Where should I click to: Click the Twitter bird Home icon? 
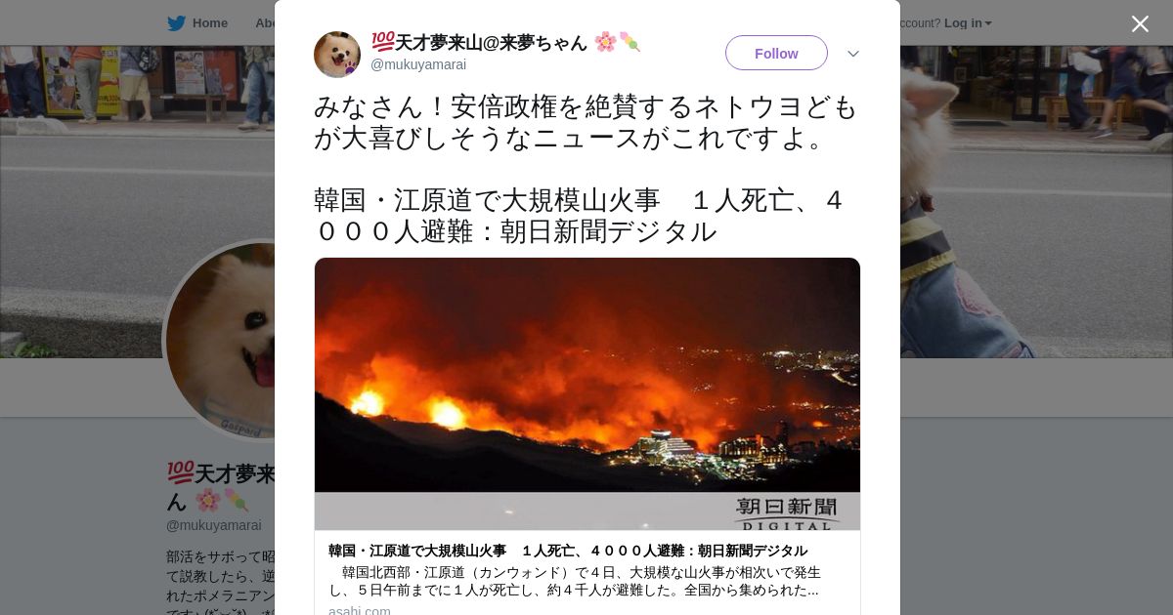pos(176,23)
